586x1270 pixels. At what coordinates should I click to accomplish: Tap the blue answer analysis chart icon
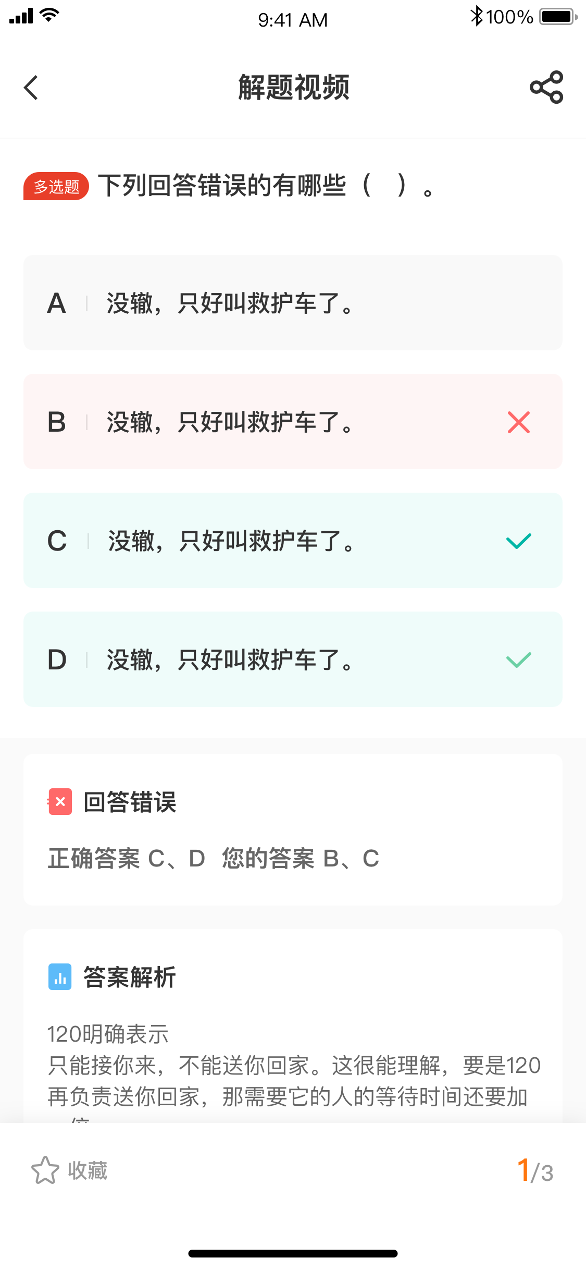tap(60, 977)
